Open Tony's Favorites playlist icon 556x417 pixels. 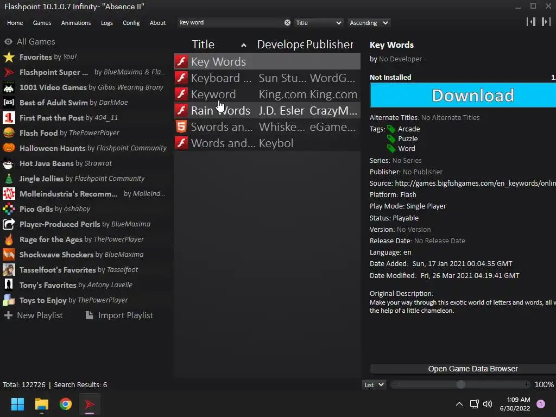pyautogui.click(x=9, y=285)
